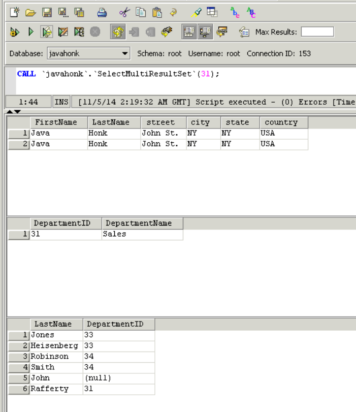356x412 pixels.
Task: Click the Copy icon
Action: (x=141, y=12)
